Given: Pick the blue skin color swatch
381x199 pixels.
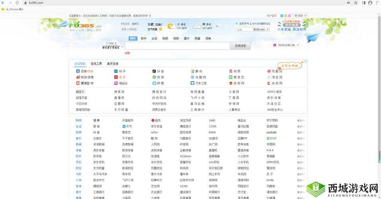Looking at the screenshot, I should coord(282,16).
